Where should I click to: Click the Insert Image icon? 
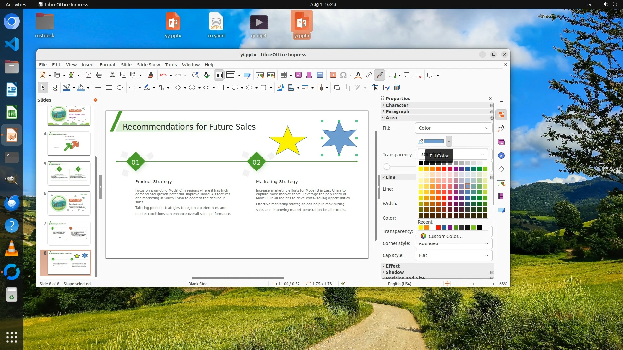click(x=299, y=75)
